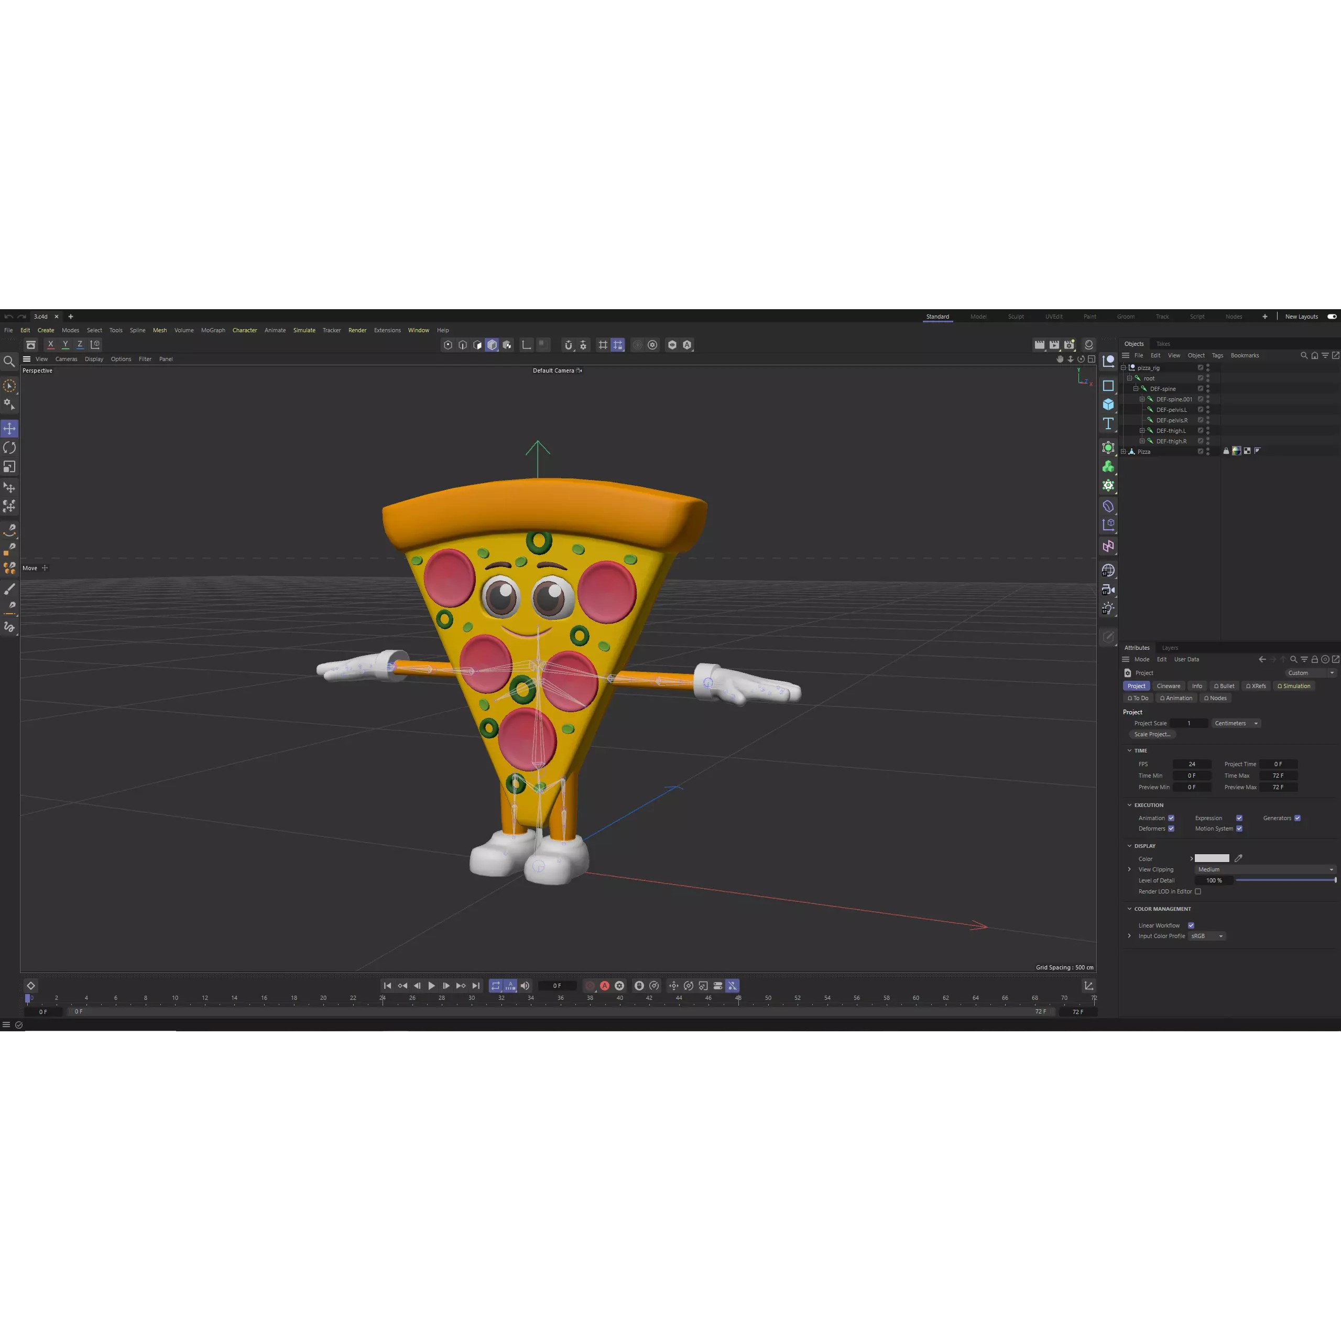Viewport: 1341px width, 1341px height.
Task: Click the Scale Project button
Action: [1153, 734]
